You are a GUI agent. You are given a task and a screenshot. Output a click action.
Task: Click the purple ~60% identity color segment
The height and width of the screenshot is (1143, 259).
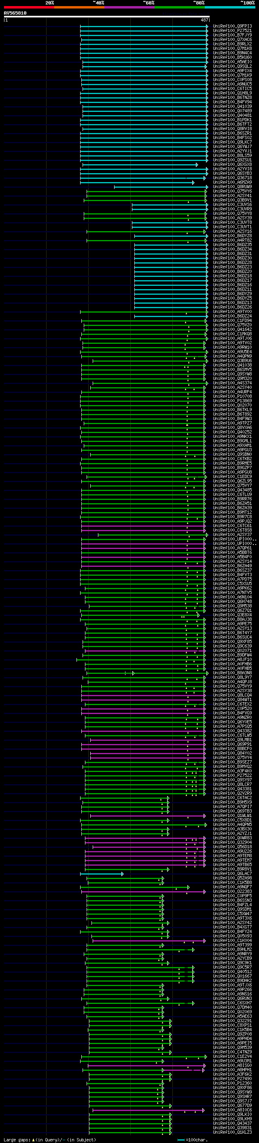point(130,7)
